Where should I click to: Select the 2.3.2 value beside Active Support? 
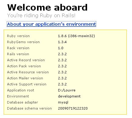[x=62, y=84]
